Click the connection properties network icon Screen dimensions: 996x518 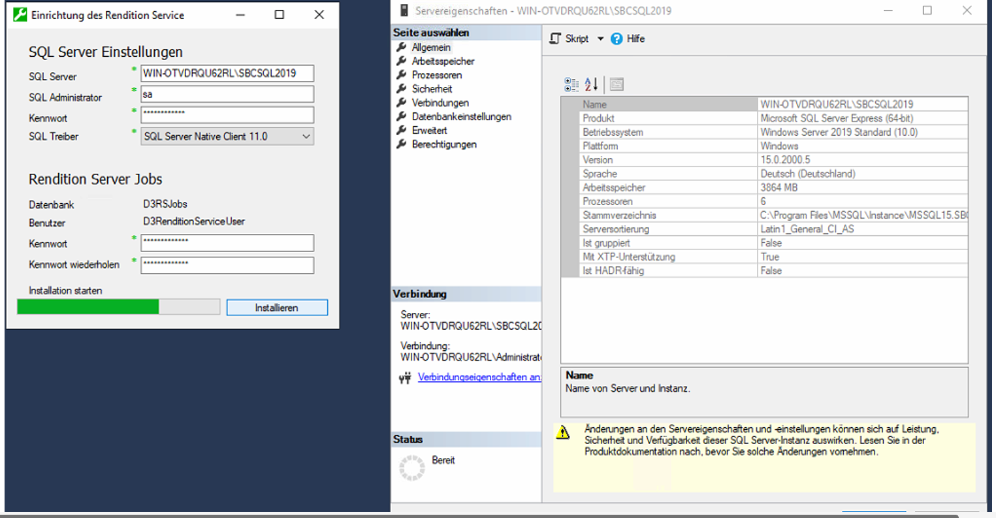click(x=405, y=378)
